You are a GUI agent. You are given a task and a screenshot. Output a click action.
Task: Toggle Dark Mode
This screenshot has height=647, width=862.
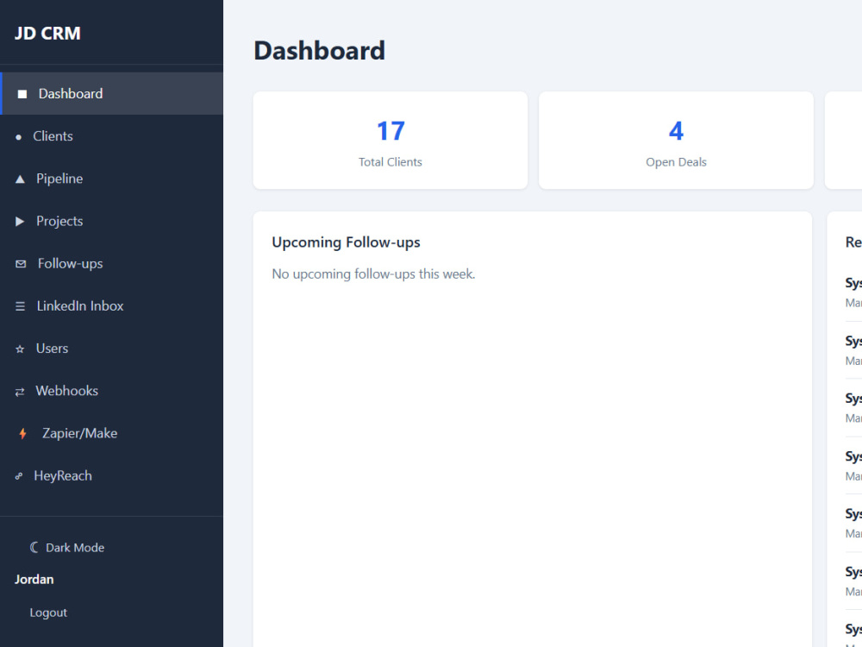click(x=67, y=548)
